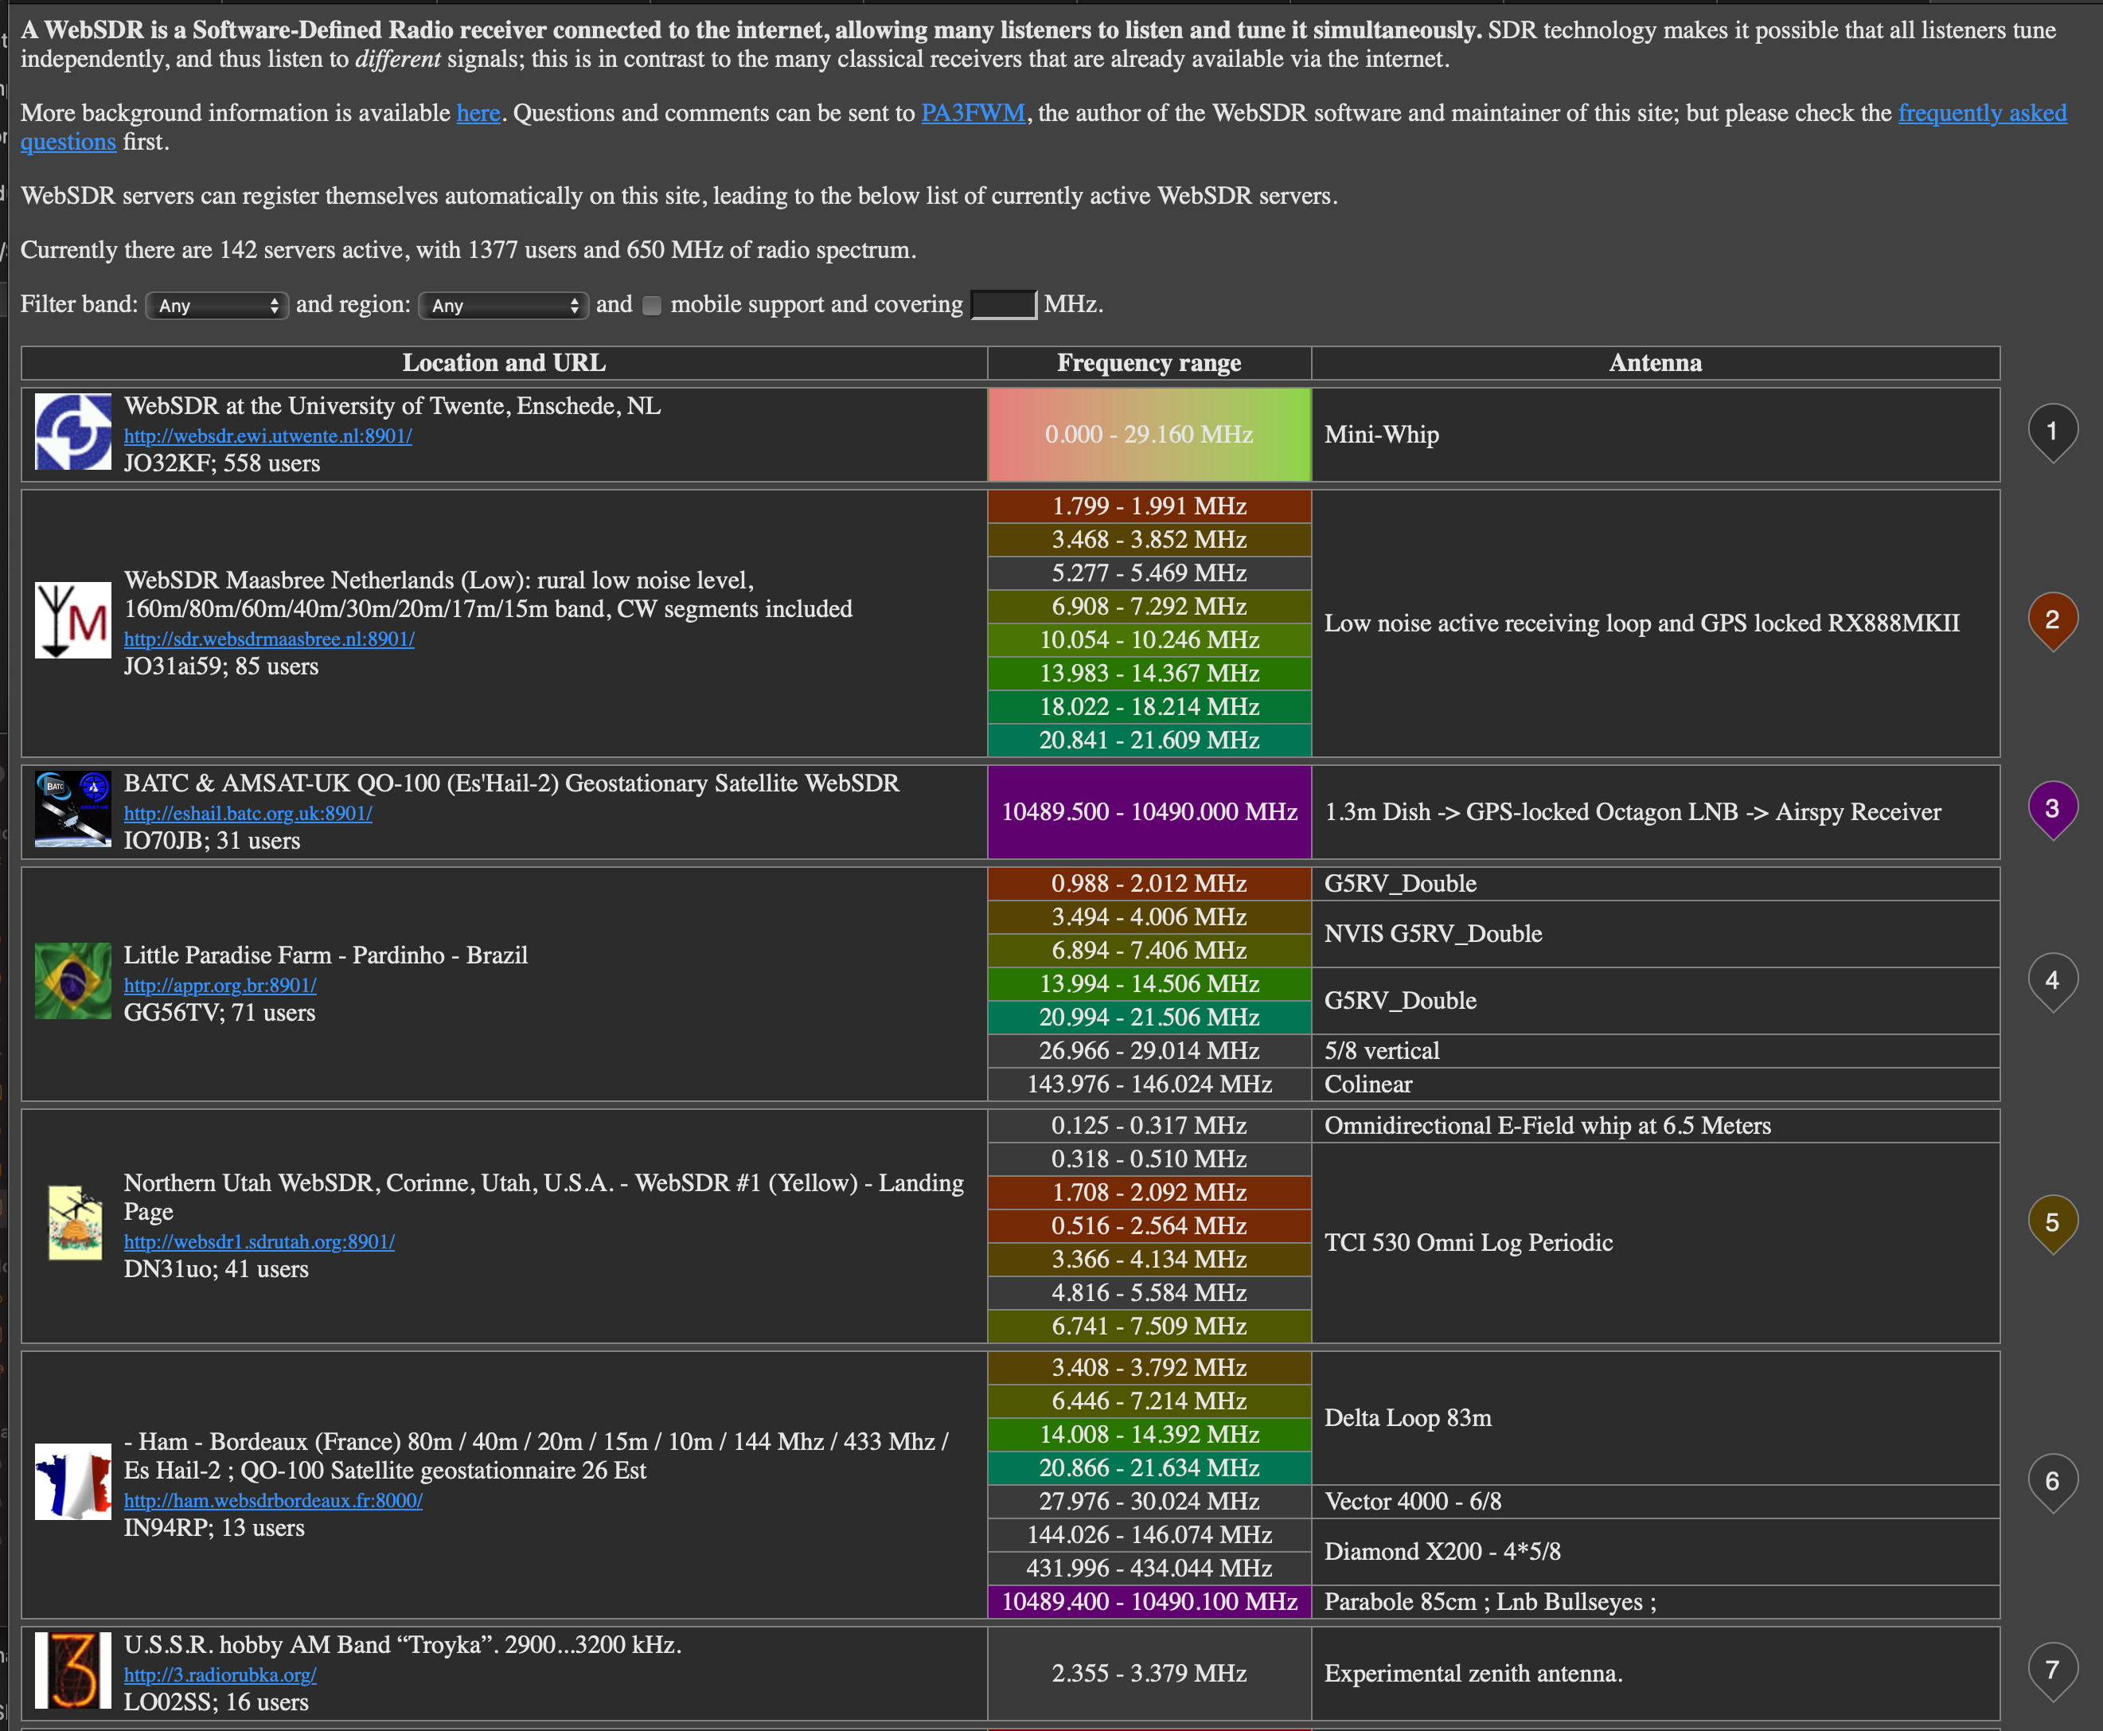Viewport: 2103px width, 1731px height.
Task: Open the region filter dropdown
Action: (503, 305)
